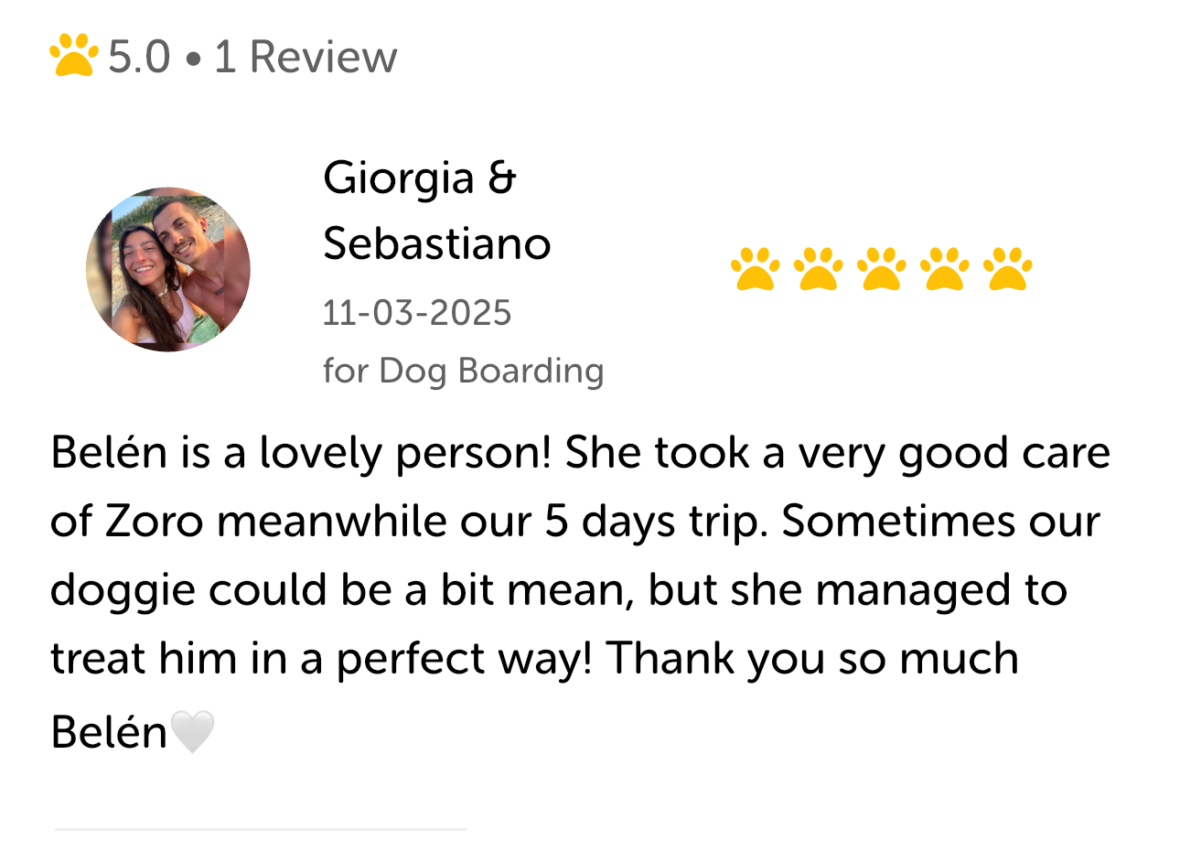Click the second paw of the rating row
The height and width of the screenshot is (841, 1180).
click(x=819, y=269)
